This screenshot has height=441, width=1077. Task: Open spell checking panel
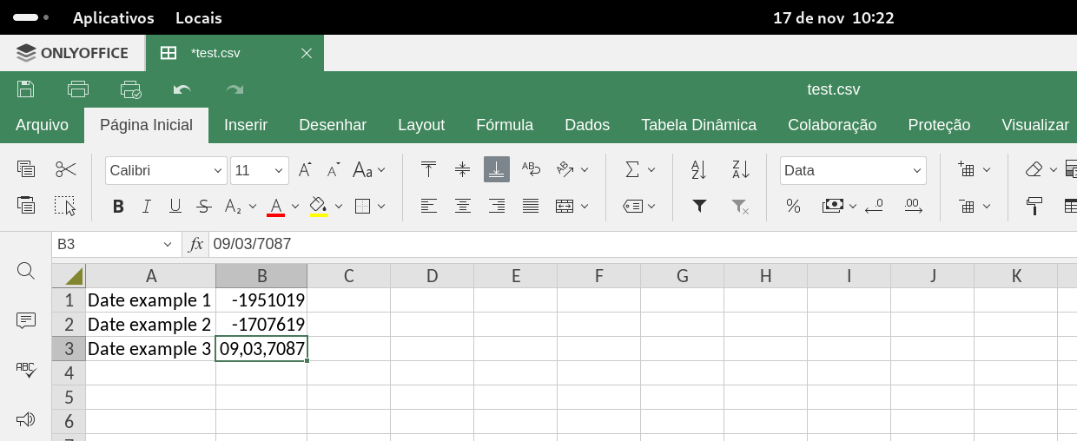point(26,370)
